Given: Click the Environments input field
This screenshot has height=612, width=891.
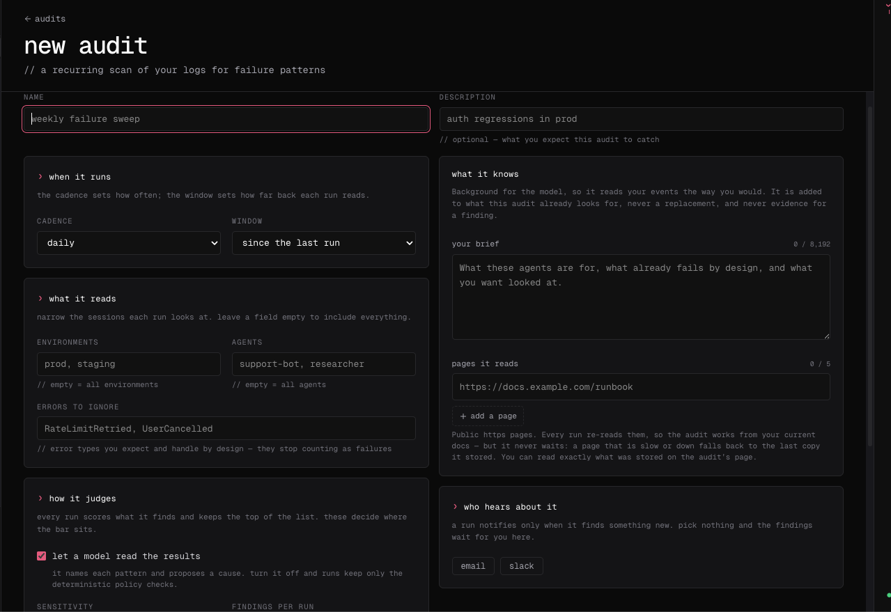Looking at the screenshot, I should pyautogui.click(x=129, y=364).
